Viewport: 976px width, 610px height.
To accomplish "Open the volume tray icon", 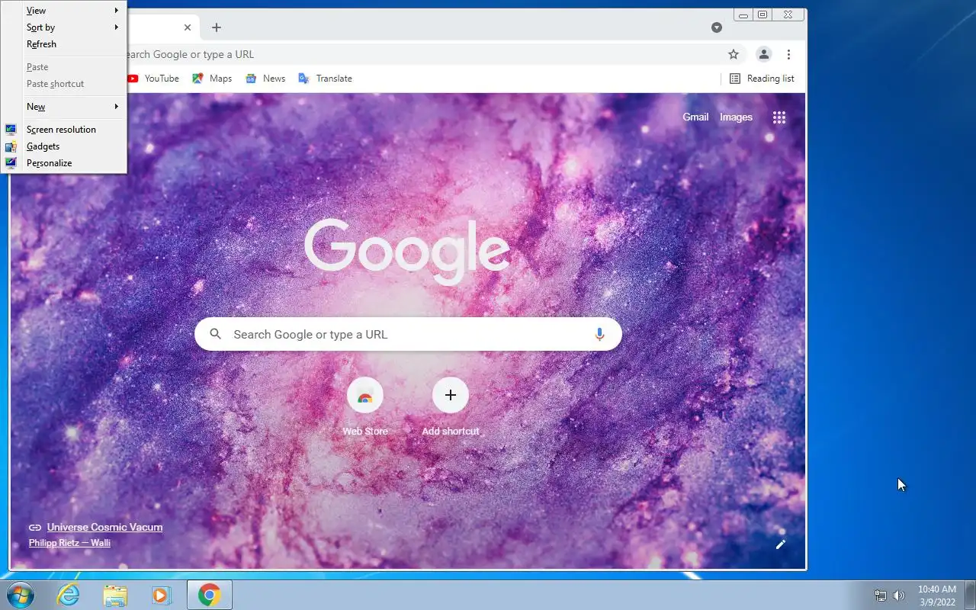I will point(899,596).
